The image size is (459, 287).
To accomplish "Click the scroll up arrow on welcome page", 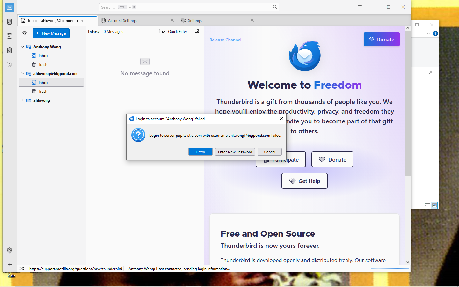I will pyautogui.click(x=408, y=28).
